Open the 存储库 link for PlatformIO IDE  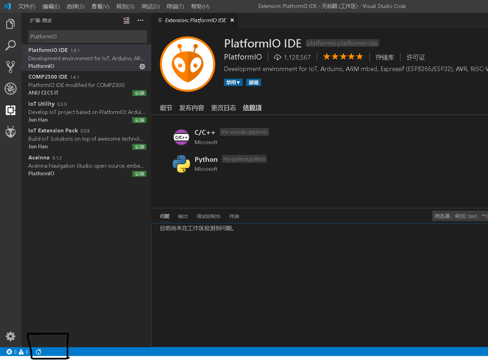tap(385, 57)
